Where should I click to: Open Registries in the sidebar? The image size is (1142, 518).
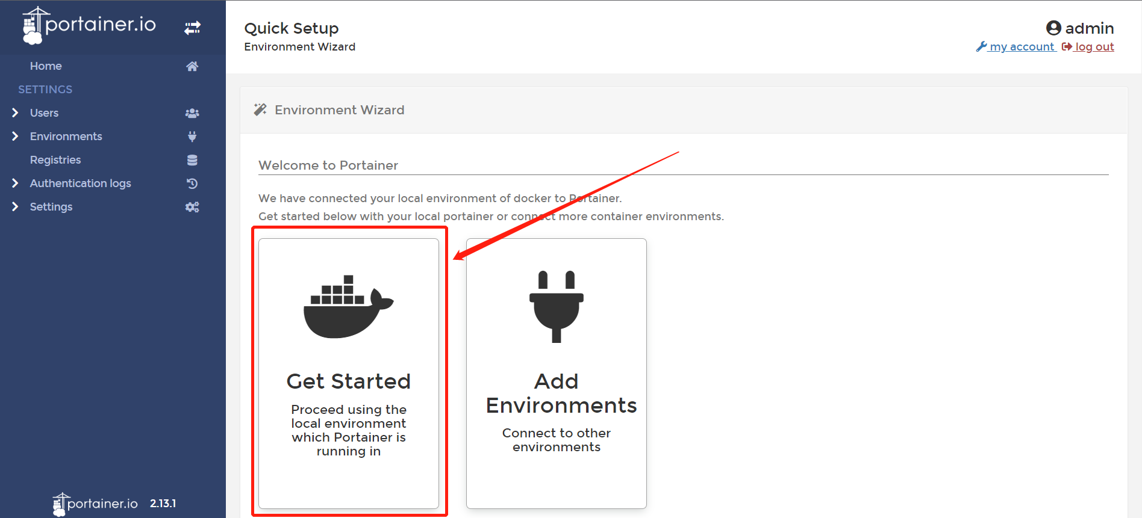[55, 160]
